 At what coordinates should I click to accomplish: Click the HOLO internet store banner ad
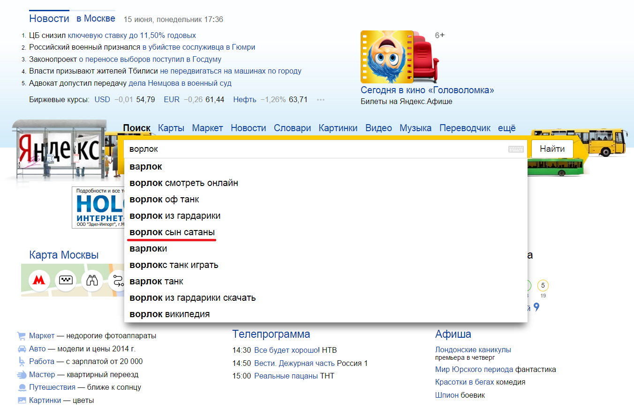click(98, 208)
